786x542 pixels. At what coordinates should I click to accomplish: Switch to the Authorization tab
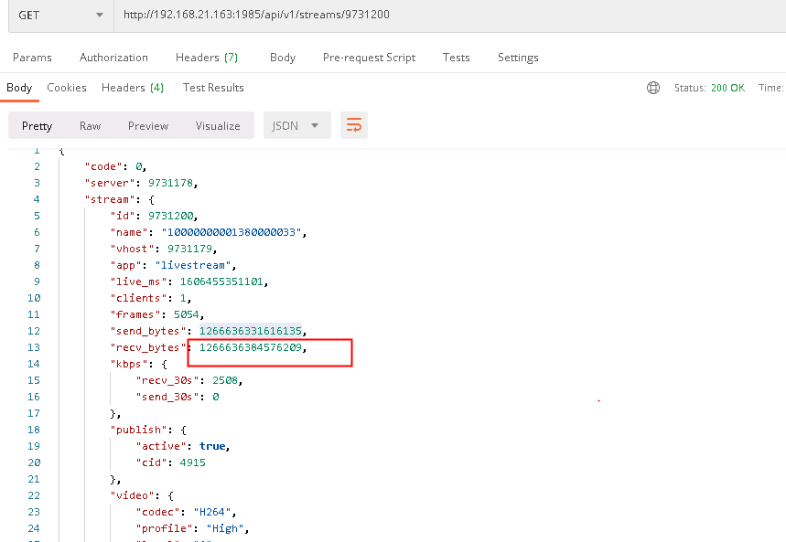tap(113, 57)
